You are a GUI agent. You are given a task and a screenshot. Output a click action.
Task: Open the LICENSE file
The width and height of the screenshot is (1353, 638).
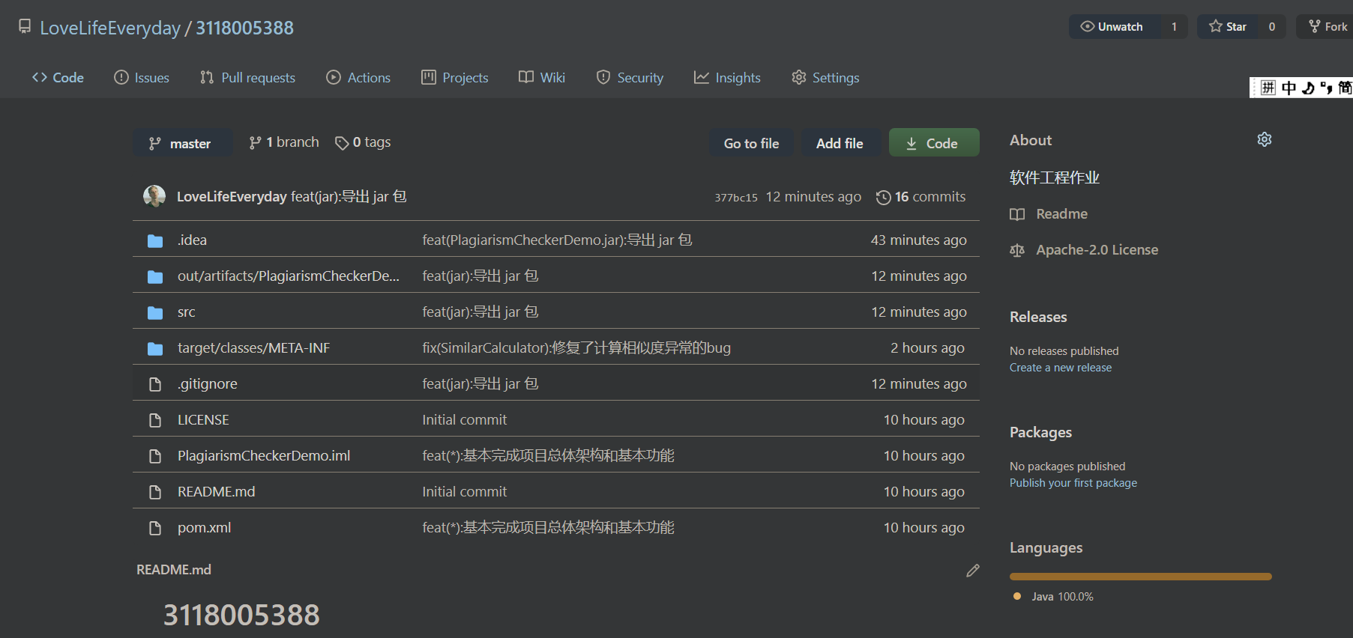pos(203,419)
